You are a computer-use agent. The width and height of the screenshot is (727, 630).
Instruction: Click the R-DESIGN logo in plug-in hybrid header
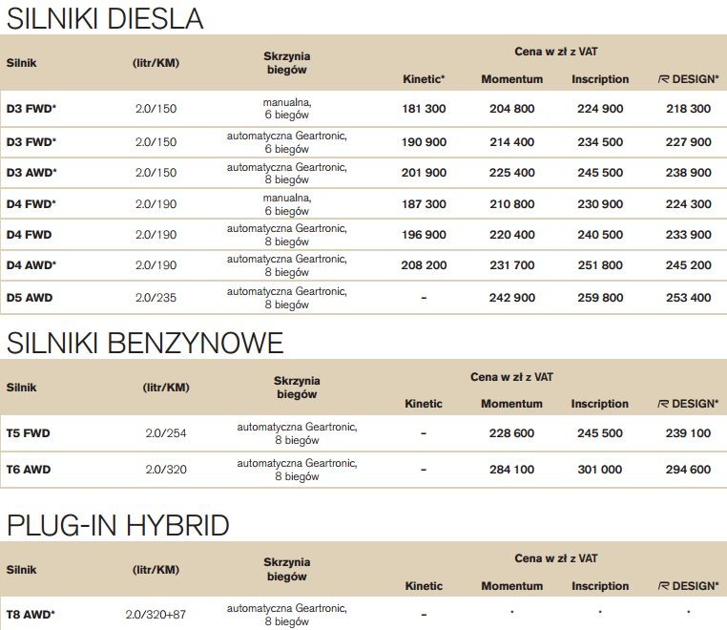pos(664,586)
